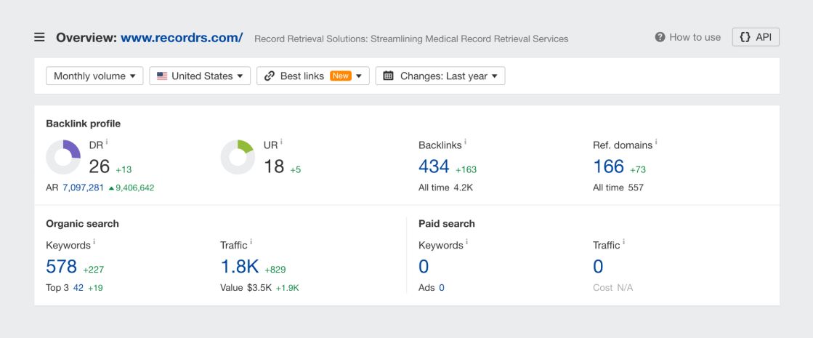Click the How to use text link

(x=695, y=37)
